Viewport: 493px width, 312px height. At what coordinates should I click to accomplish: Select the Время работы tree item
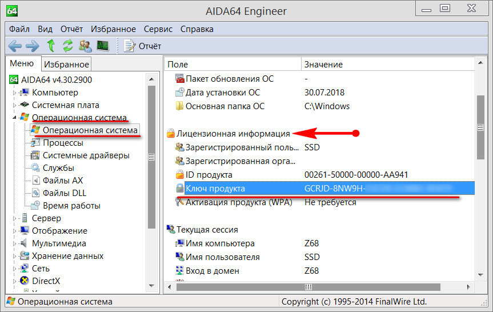click(x=71, y=206)
